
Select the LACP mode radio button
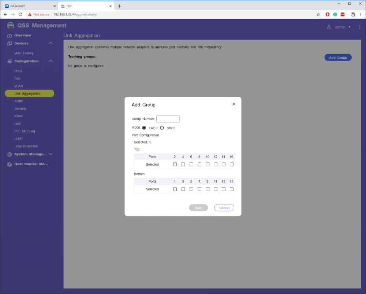(x=144, y=128)
